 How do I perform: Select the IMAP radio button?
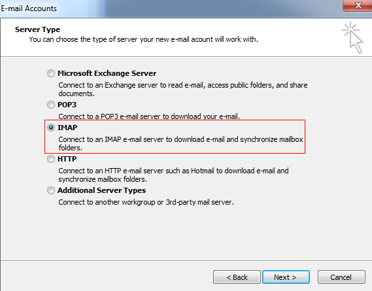51,128
